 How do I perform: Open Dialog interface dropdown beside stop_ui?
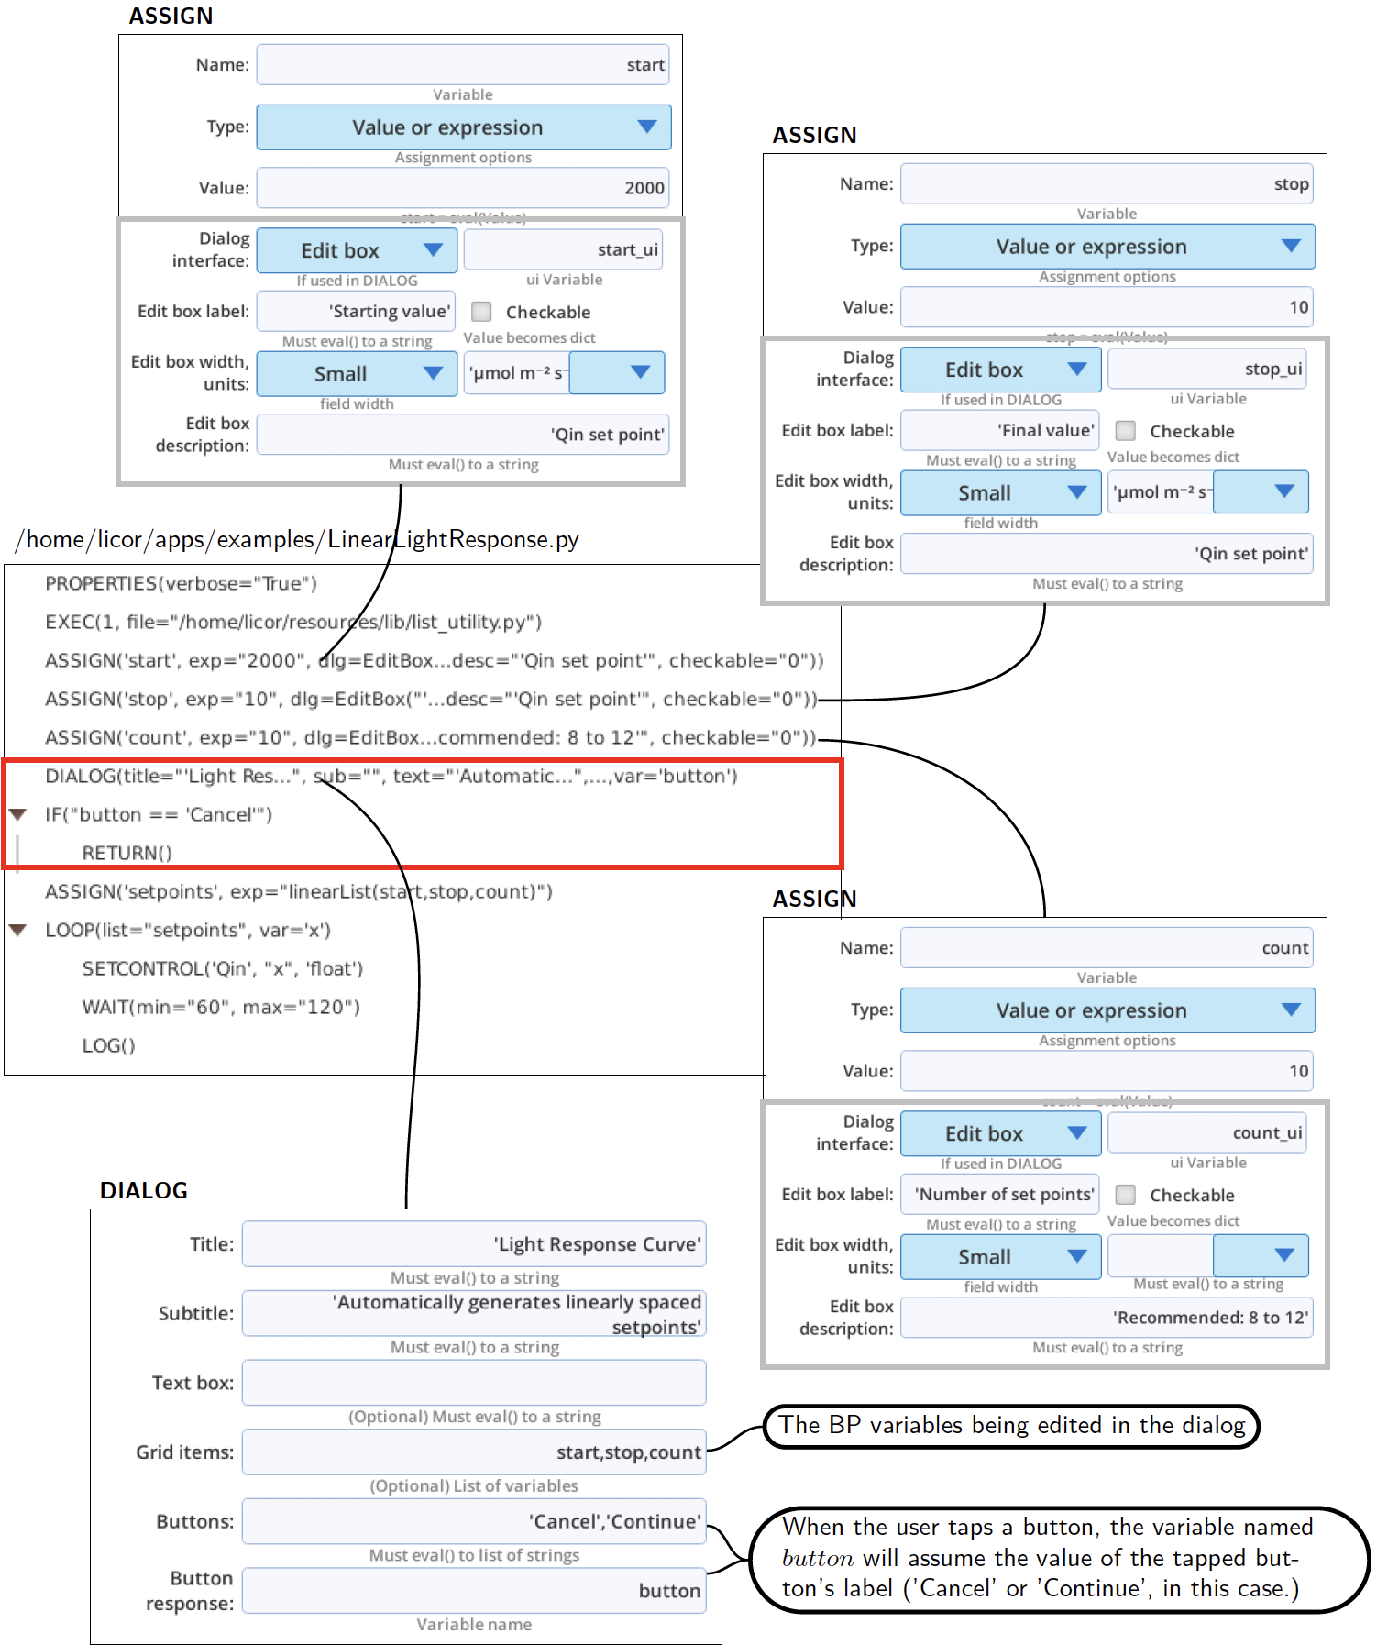click(x=1001, y=370)
